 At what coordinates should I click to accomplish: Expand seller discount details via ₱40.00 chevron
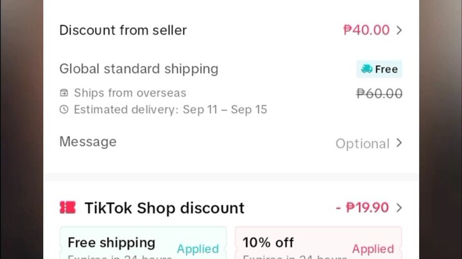[399, 30]
